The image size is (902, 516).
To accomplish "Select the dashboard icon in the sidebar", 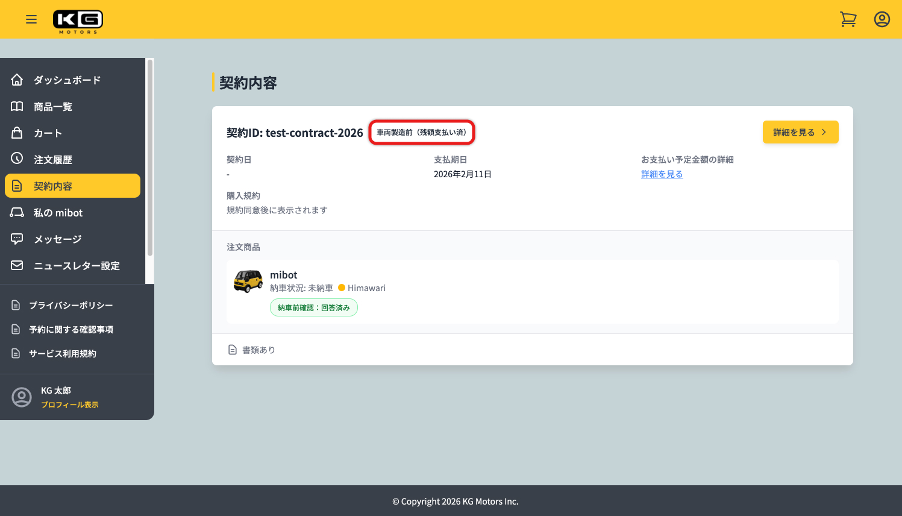I will [16, 79].
